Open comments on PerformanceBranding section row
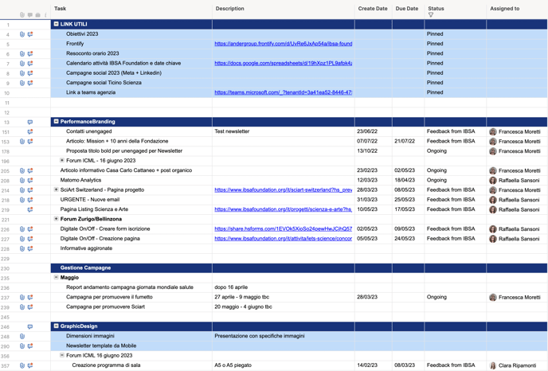This screenshot has height=371, width=548. tap(30, 123)
